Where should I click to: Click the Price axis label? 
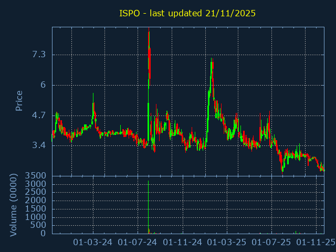(19, 101)
